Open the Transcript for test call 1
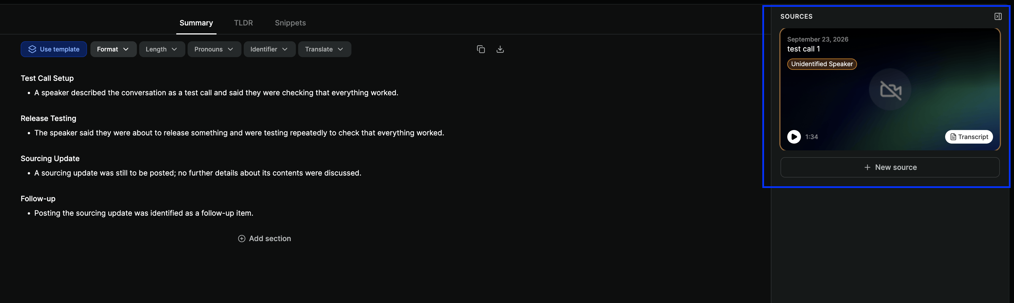Screen dimensions: 1014x303 tap(969, 137)
